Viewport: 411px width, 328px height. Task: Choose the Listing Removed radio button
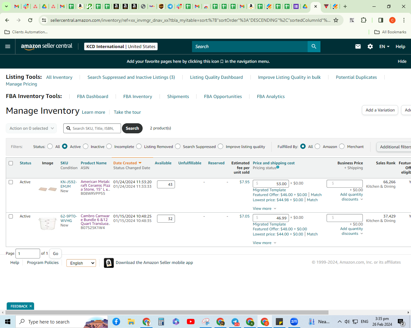[139, 146]
